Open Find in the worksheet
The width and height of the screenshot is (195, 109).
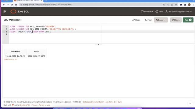coord(148,20)
